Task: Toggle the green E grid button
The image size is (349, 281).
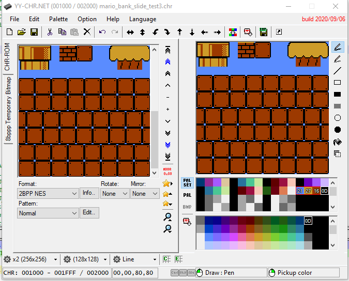Action: click(178, 259)
